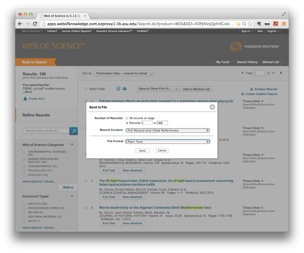The image size is (304, 253).
Task: Click the email envelope icon above results
Action: point(125,89)
